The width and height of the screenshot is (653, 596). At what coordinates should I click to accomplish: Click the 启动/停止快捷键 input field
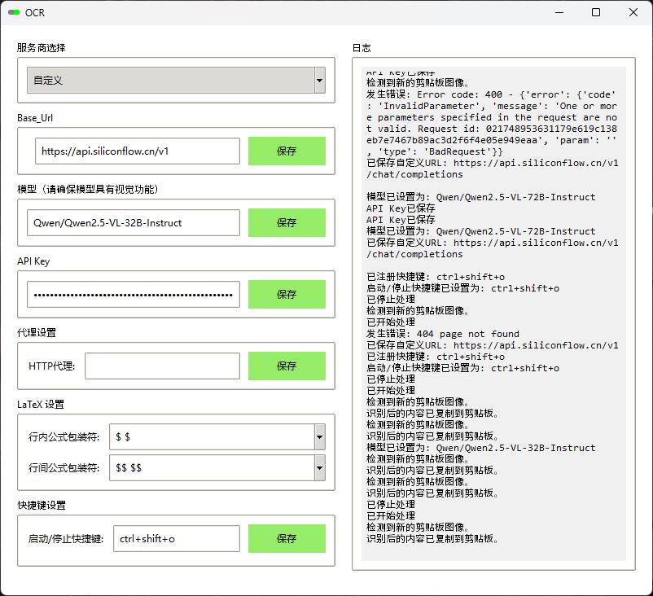(x=175, y=539)
